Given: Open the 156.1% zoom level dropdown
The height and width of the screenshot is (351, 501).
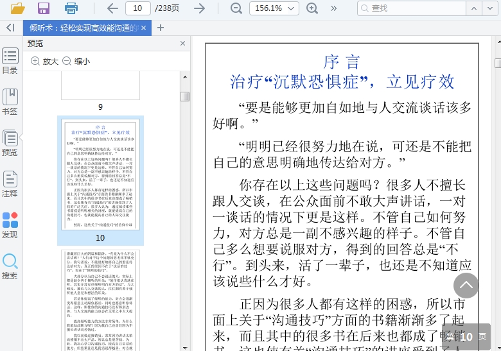Looking at the screenshot, I should pos(274,8).
